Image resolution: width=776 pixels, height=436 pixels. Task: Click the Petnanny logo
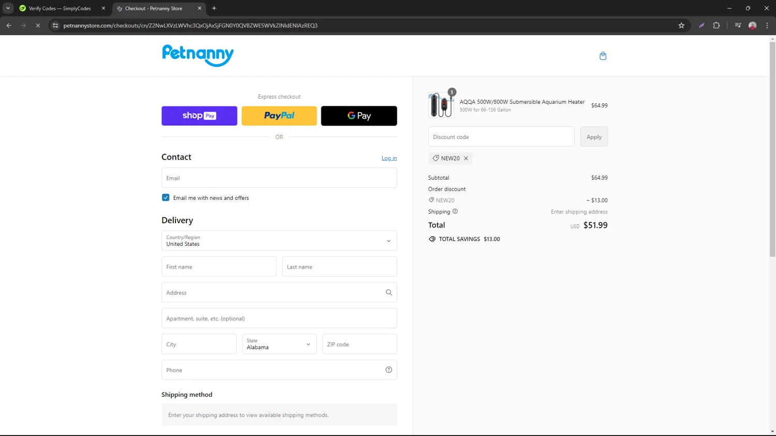coord(198,55)
